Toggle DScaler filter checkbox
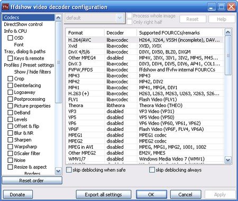238x201 pixels. 10,154
